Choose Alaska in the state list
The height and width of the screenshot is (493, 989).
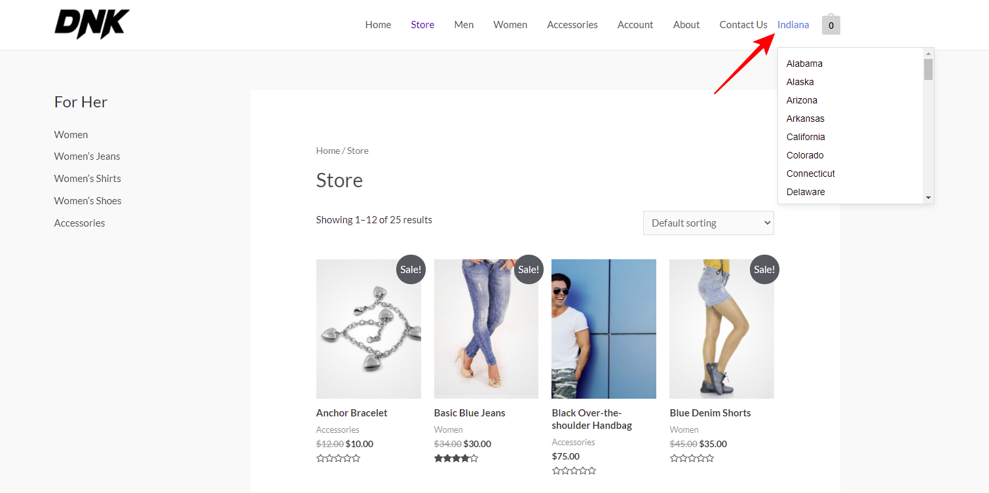tap(800, 82)
